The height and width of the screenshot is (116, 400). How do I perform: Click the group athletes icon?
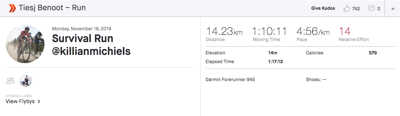(10, 81)
